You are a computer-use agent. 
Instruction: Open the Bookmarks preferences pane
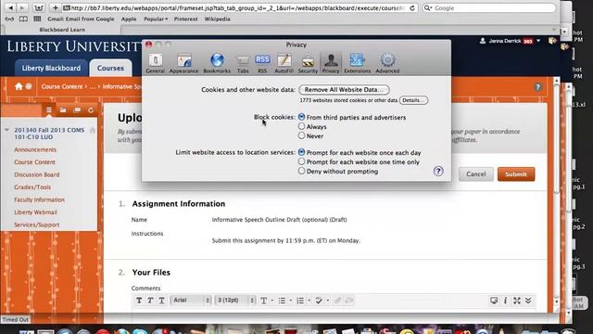[x=217, y=63]
